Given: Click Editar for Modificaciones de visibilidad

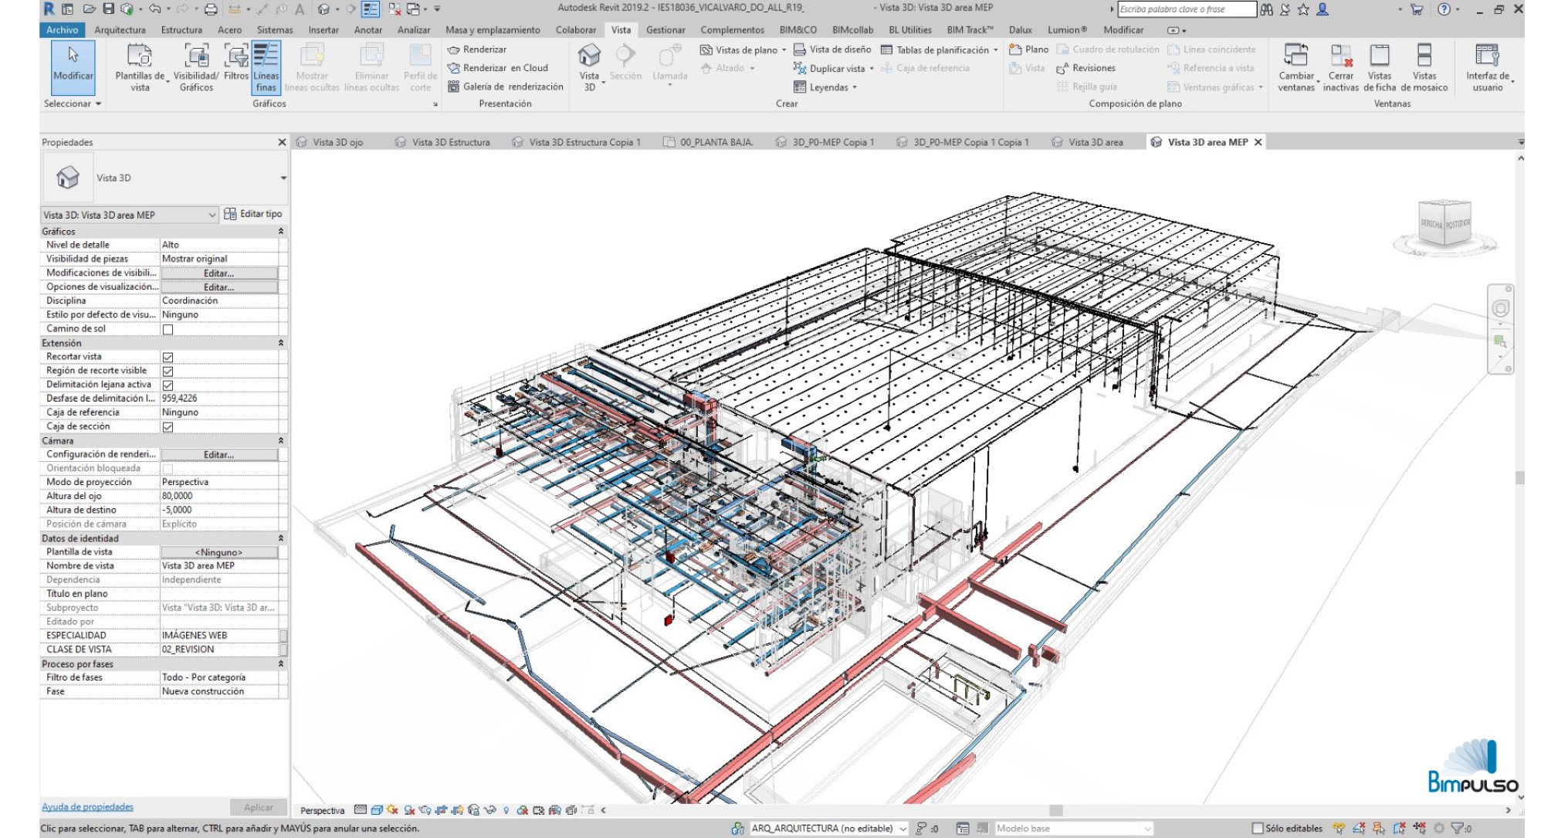Looking at the screenshot, I should (x=219, y=273).
